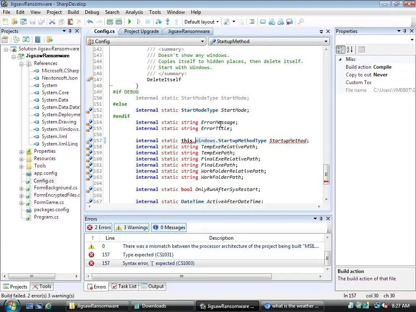Click the Step Over debug icon
This screenshot has width=416, height=312.
click(158, 22)
